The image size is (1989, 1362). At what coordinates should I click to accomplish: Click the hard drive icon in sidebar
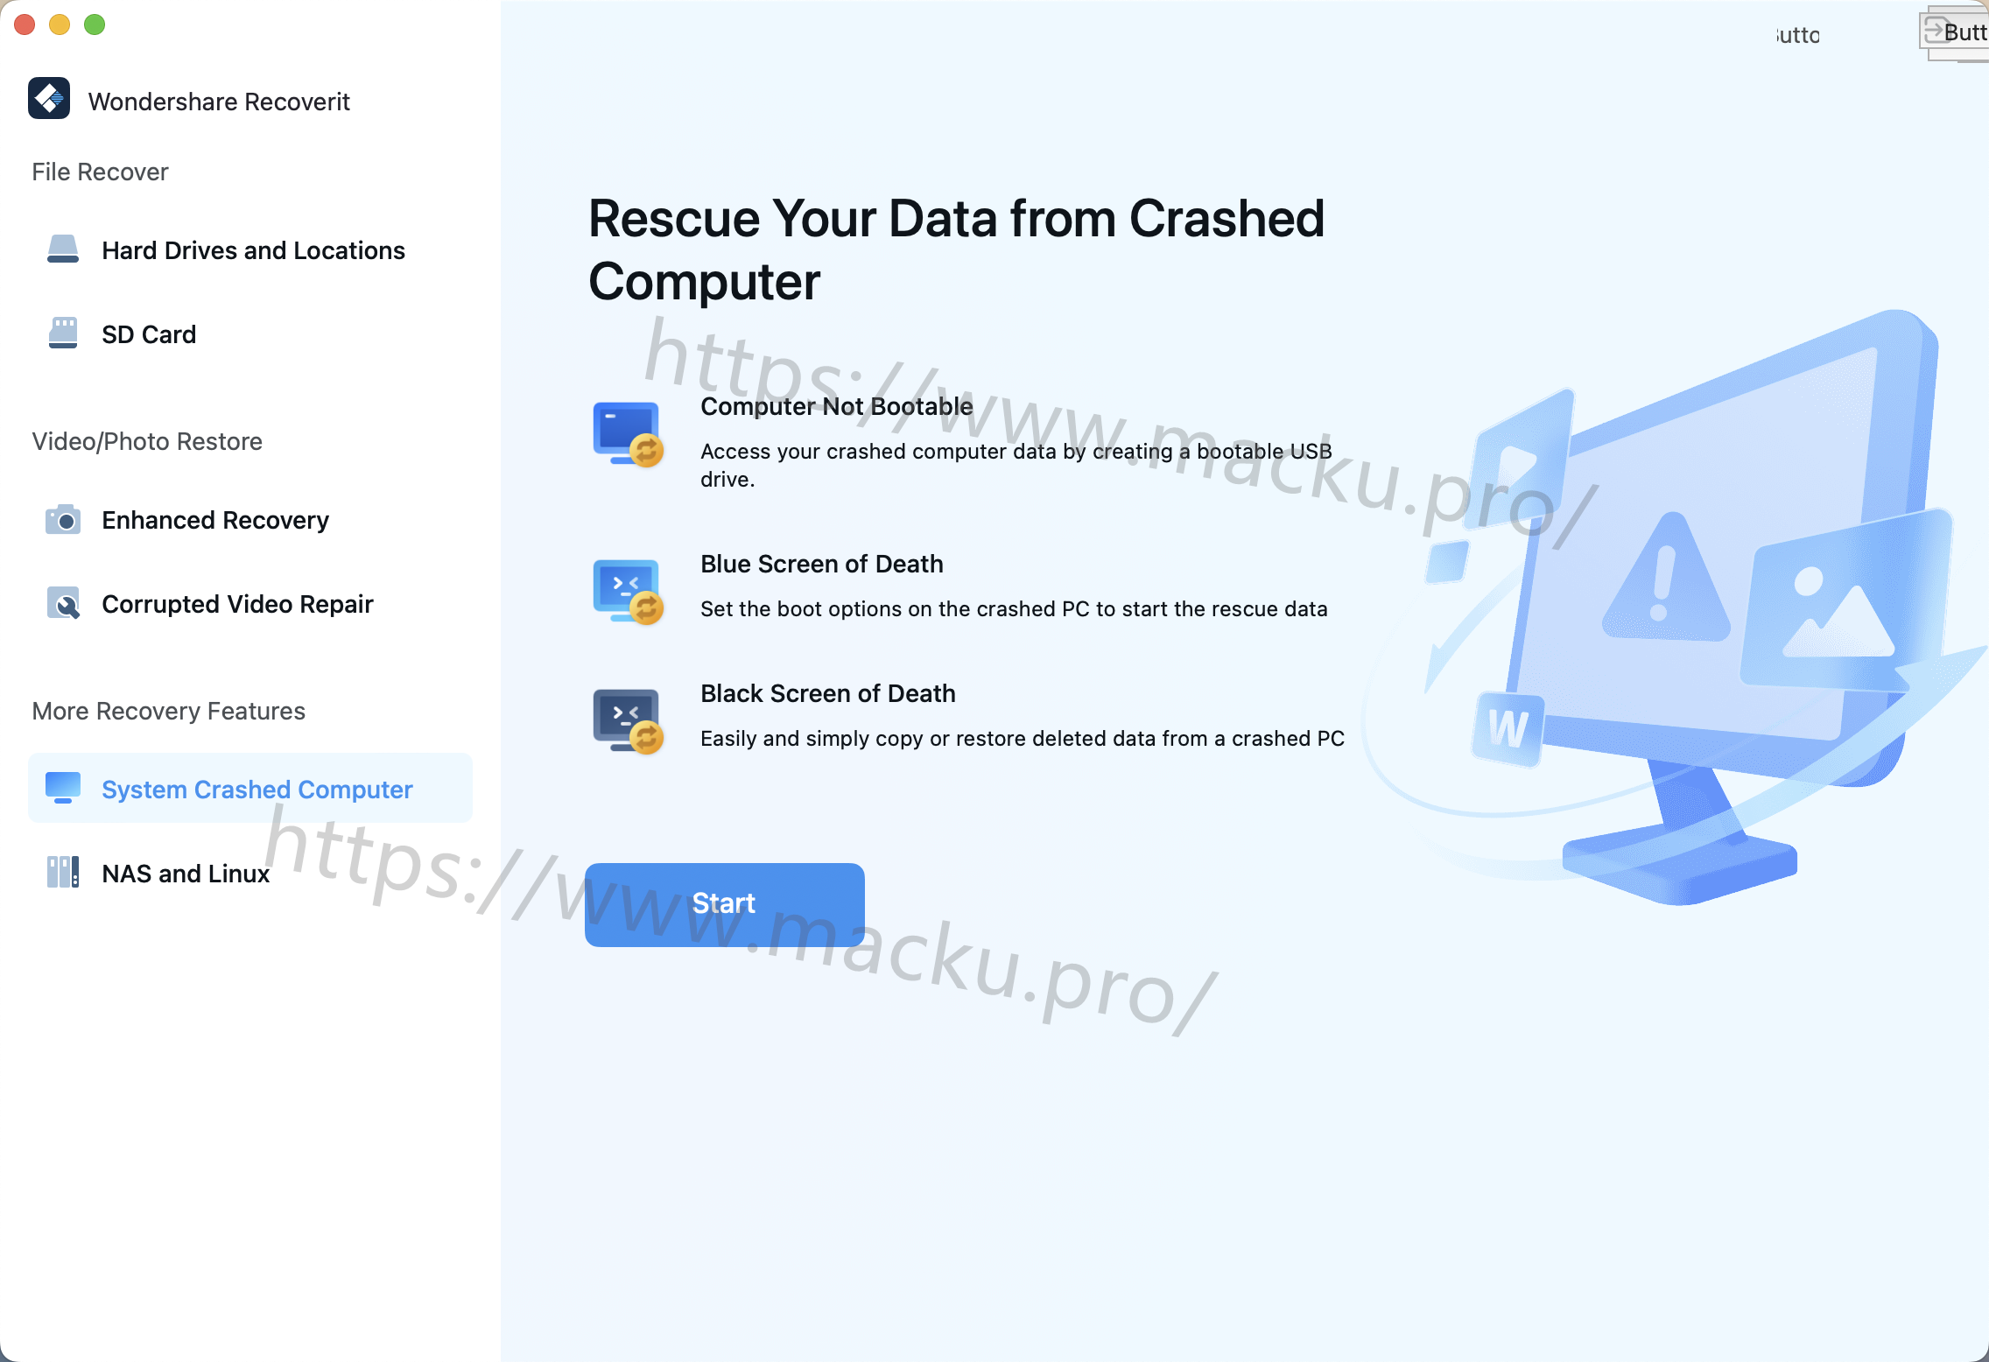click(63, 249)
